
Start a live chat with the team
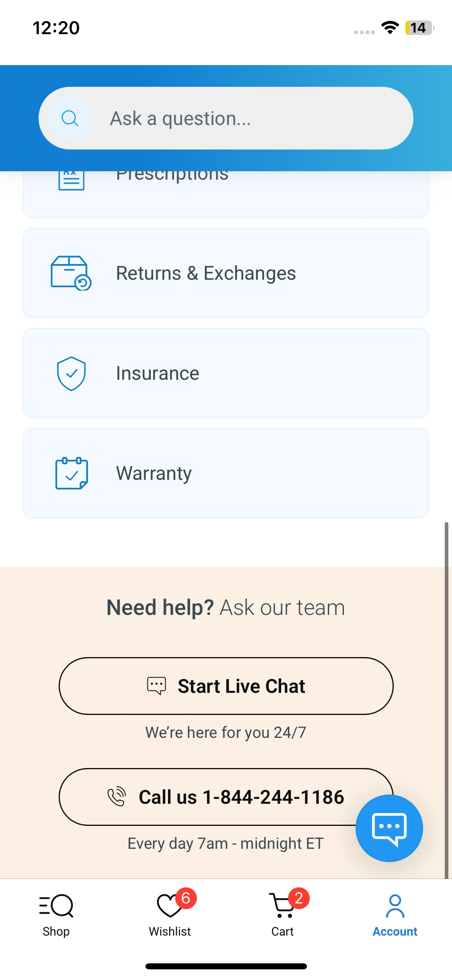tap(241, 686)
